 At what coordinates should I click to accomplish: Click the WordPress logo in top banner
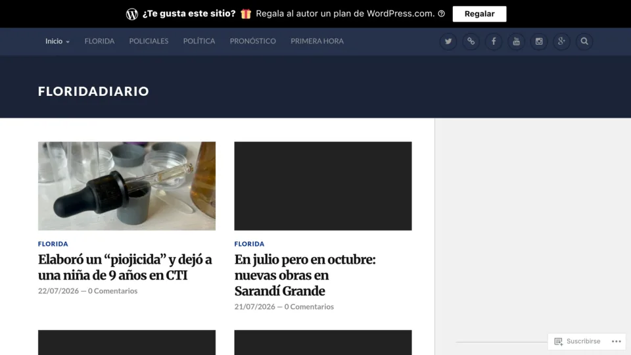(132, 14)
